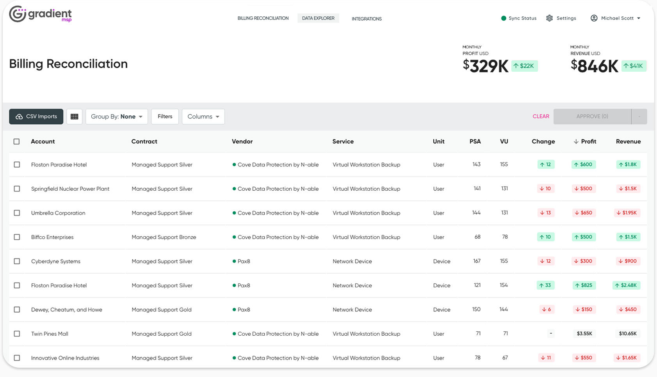This screenshot has height=377, width=657.
Task: Click the red change badge 13 for Umbrella Corporation
Action: coord(546,213)
